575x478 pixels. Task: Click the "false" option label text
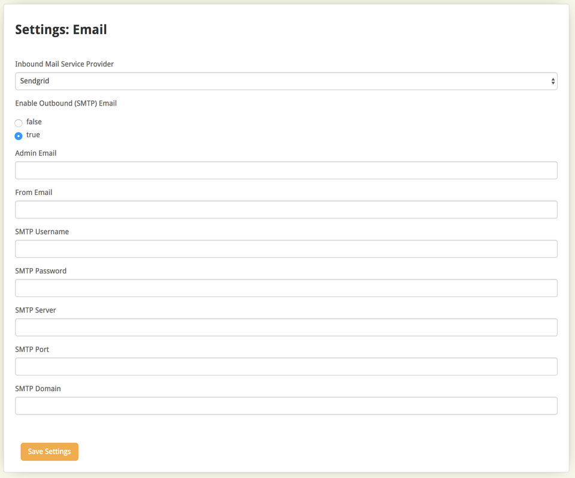[34, 122]
